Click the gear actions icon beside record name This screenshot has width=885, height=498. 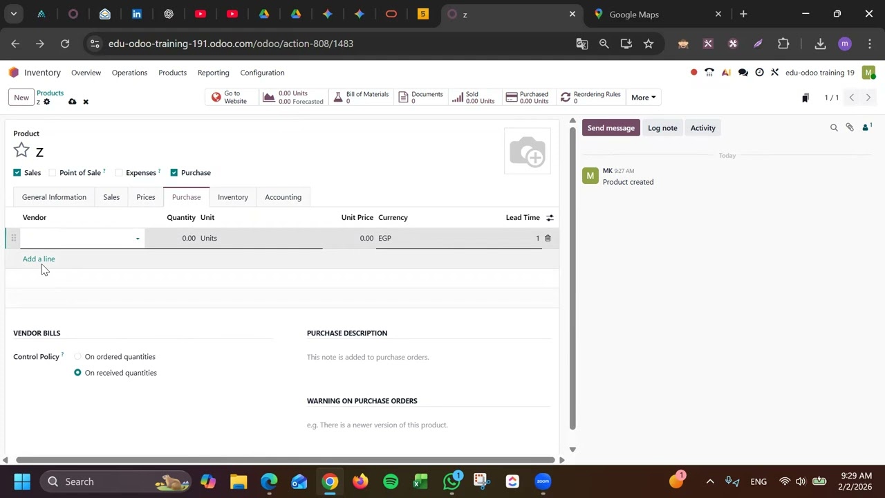47,102
